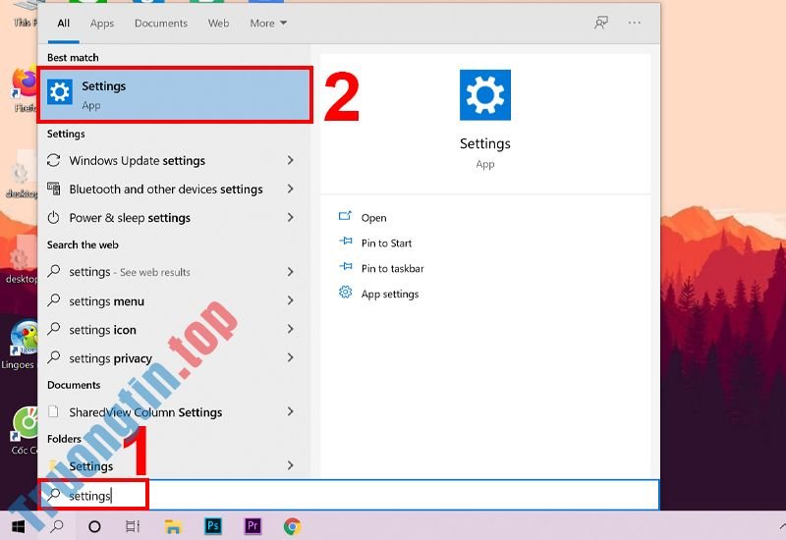Screen dimensions: 786x540
Task: Expand Power & sleep settings arrow
Action: tap(290, 217)
